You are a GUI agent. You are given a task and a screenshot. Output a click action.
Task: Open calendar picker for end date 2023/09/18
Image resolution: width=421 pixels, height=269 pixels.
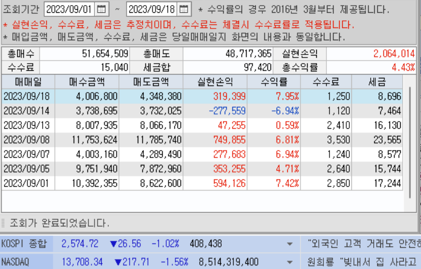184,9
